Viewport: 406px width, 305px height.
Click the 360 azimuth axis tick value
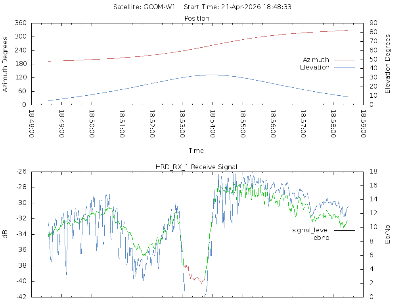click(21, 23)
